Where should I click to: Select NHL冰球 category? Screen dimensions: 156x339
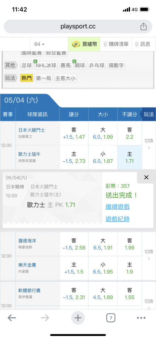click(x=46, y=65)
